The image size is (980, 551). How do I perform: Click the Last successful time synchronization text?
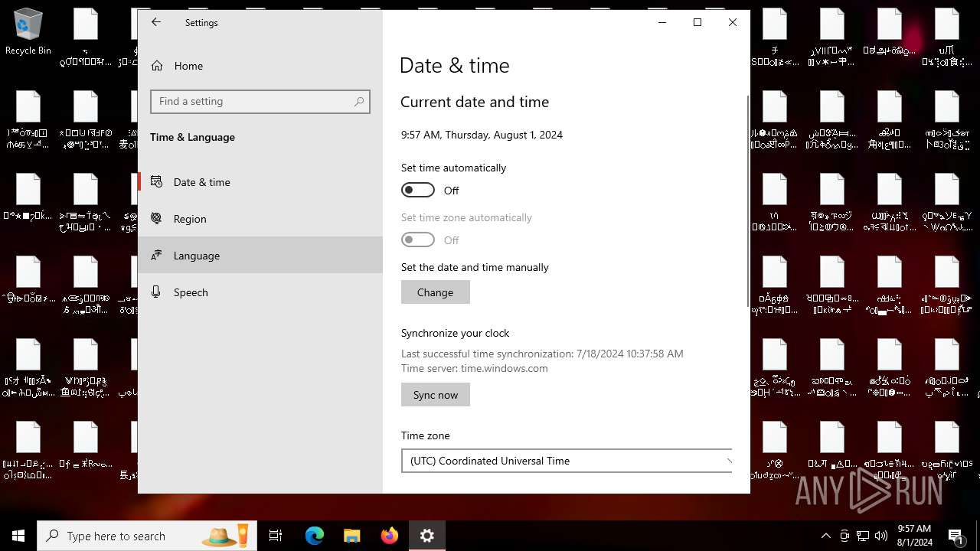pos(542,354)
